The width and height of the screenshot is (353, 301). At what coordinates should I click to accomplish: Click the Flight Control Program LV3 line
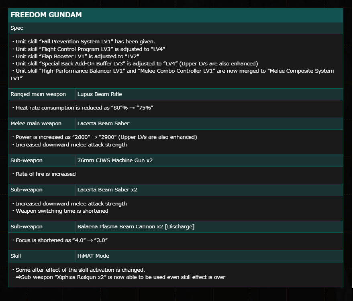(x=89, y=49)
